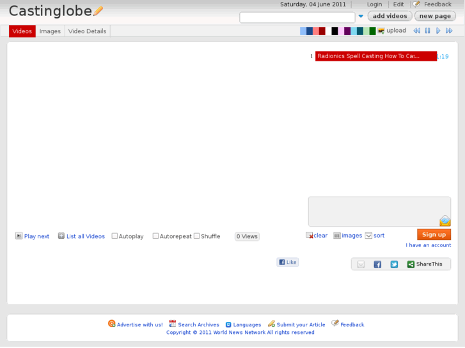Share on Facebook via the share bar

377,264
